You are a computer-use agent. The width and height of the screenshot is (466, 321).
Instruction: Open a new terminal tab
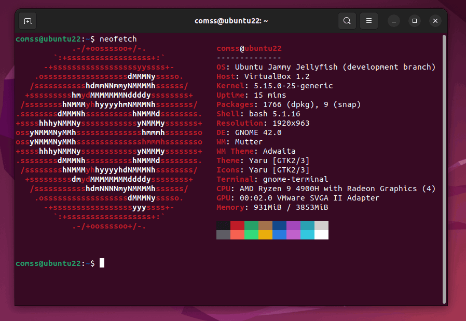click(x=28, y=21)
